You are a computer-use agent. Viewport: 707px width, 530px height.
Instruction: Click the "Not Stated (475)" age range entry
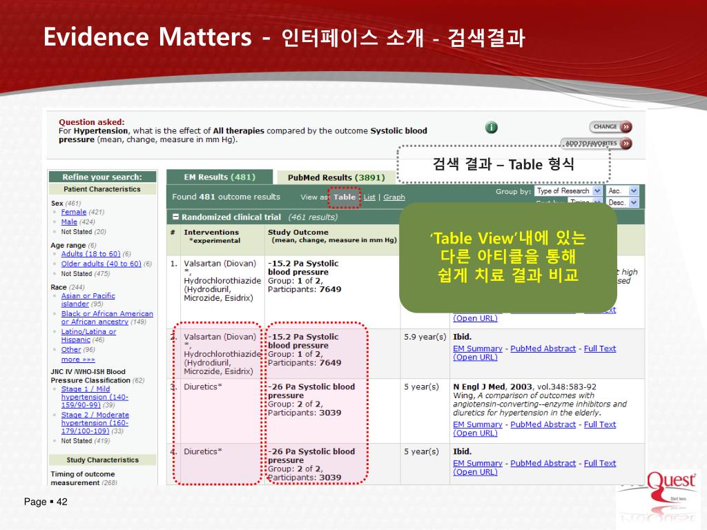(85, 273)
